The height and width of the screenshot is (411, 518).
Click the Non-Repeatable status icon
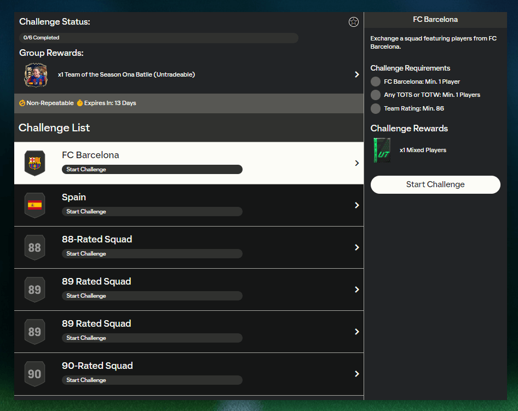(22, 103)
